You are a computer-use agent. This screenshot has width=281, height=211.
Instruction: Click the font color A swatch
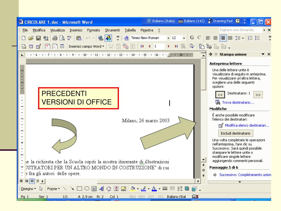(154, 188)
